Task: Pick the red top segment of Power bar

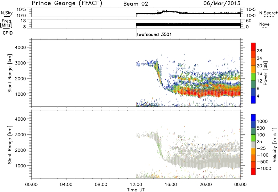Action: (x=253, y=46)
